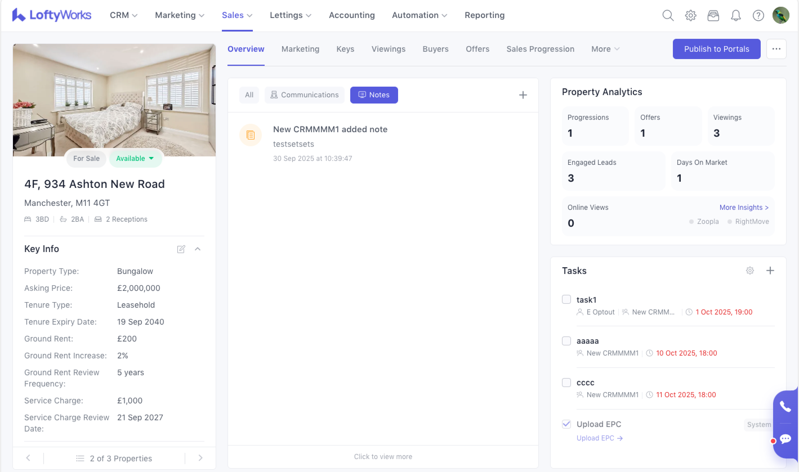Switch to the Viewings tab
799x472 pixels.
(x=388, y=49)
